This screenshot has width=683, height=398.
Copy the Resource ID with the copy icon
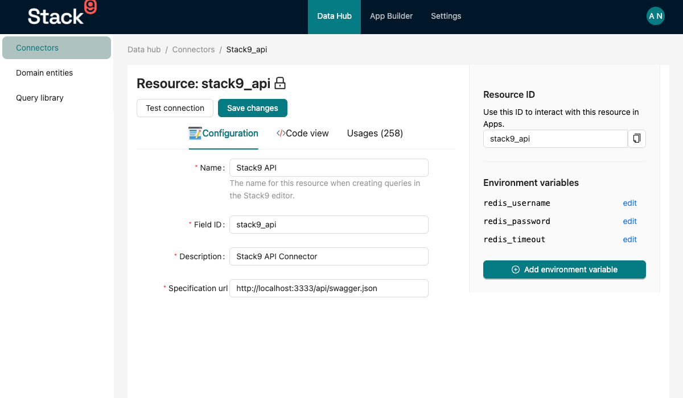click(x=637, y=139)
